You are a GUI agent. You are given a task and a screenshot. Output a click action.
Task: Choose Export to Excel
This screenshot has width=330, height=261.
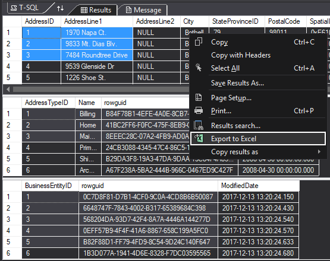tap(258, 139)
